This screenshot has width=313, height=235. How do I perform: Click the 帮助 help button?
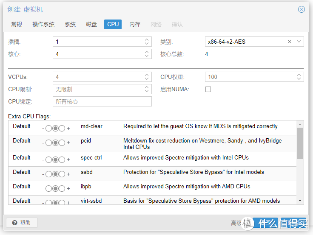[x=22, y=223]
